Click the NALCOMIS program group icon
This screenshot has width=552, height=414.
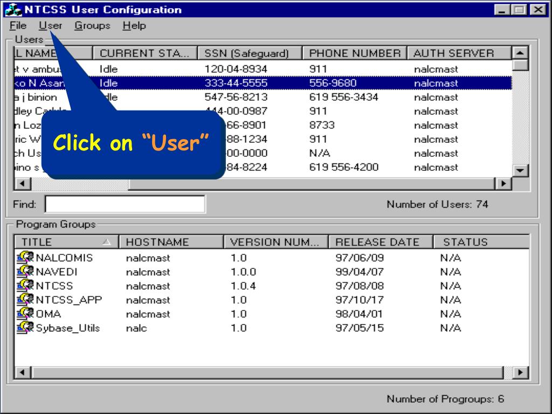[25, 258]
